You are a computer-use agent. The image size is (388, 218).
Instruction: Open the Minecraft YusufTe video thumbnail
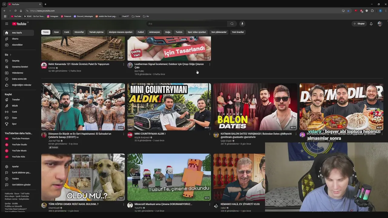[169, 177]
